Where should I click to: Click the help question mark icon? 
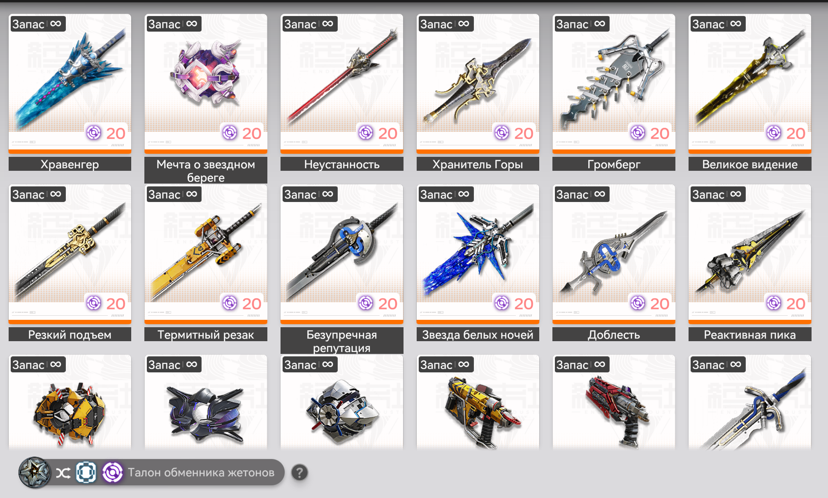point(299,473)
